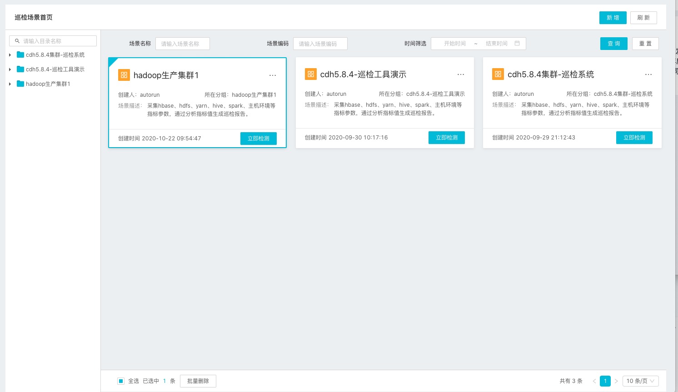
Task: Click the orange scene icon on cdh5.8.4-巡检工具演示 card
Action: [311, 74]
